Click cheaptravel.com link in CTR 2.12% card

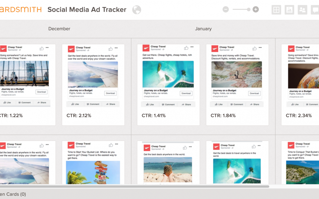[x=77, y=96]
